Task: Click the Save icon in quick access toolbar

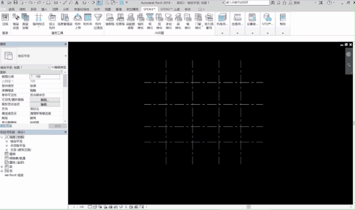Action: (x=16, y=2)
